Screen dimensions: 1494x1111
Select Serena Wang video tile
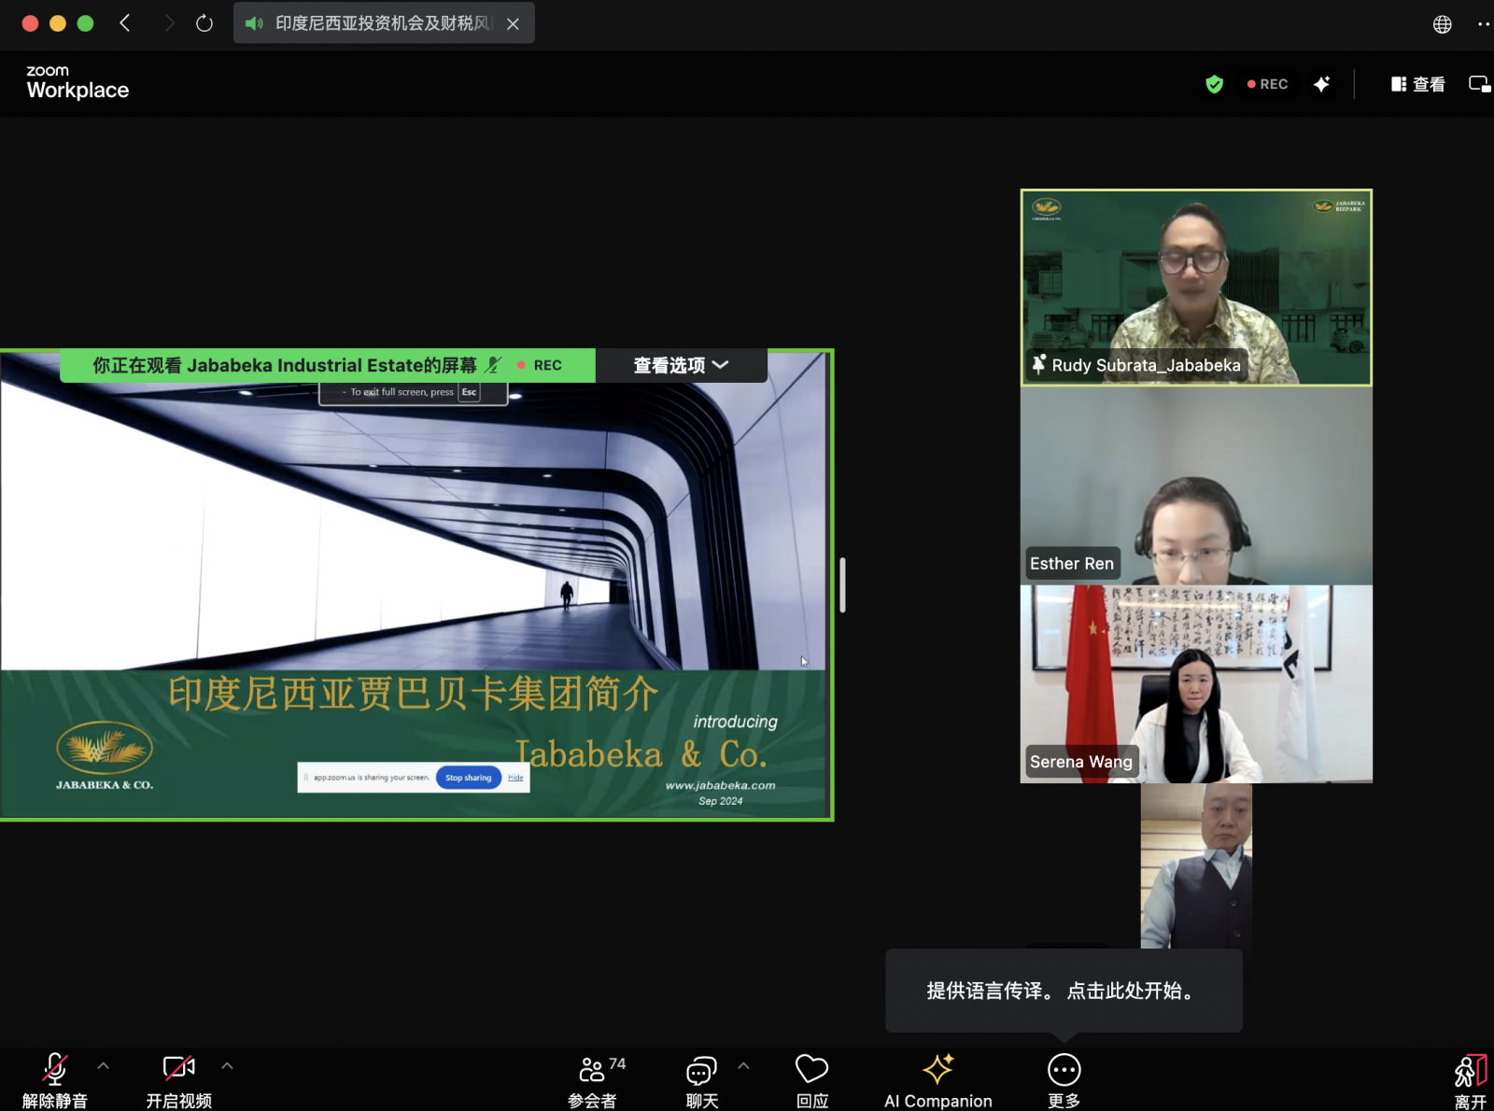click(x=1196, y=684)
